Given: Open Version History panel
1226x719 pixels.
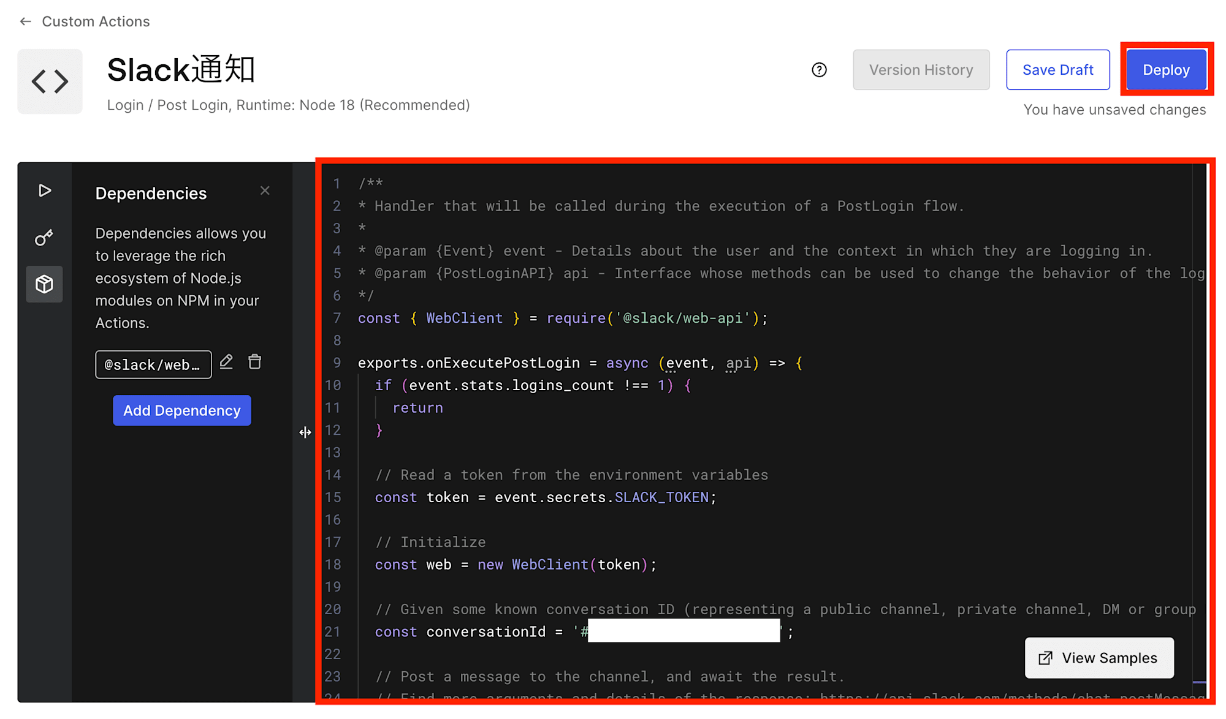Looking at the screenshot, I should tap(921, 70).
